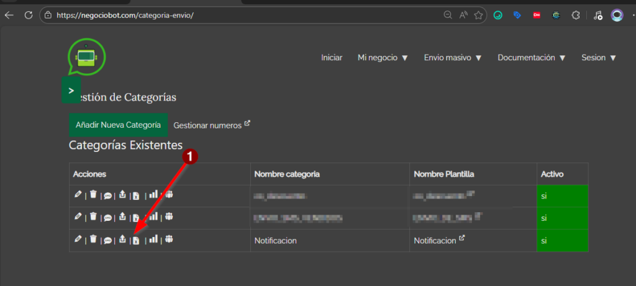Open the Sesion dropdown menu
The height and width of the screenshot is (286, 636).
click(x=598, y=58)
